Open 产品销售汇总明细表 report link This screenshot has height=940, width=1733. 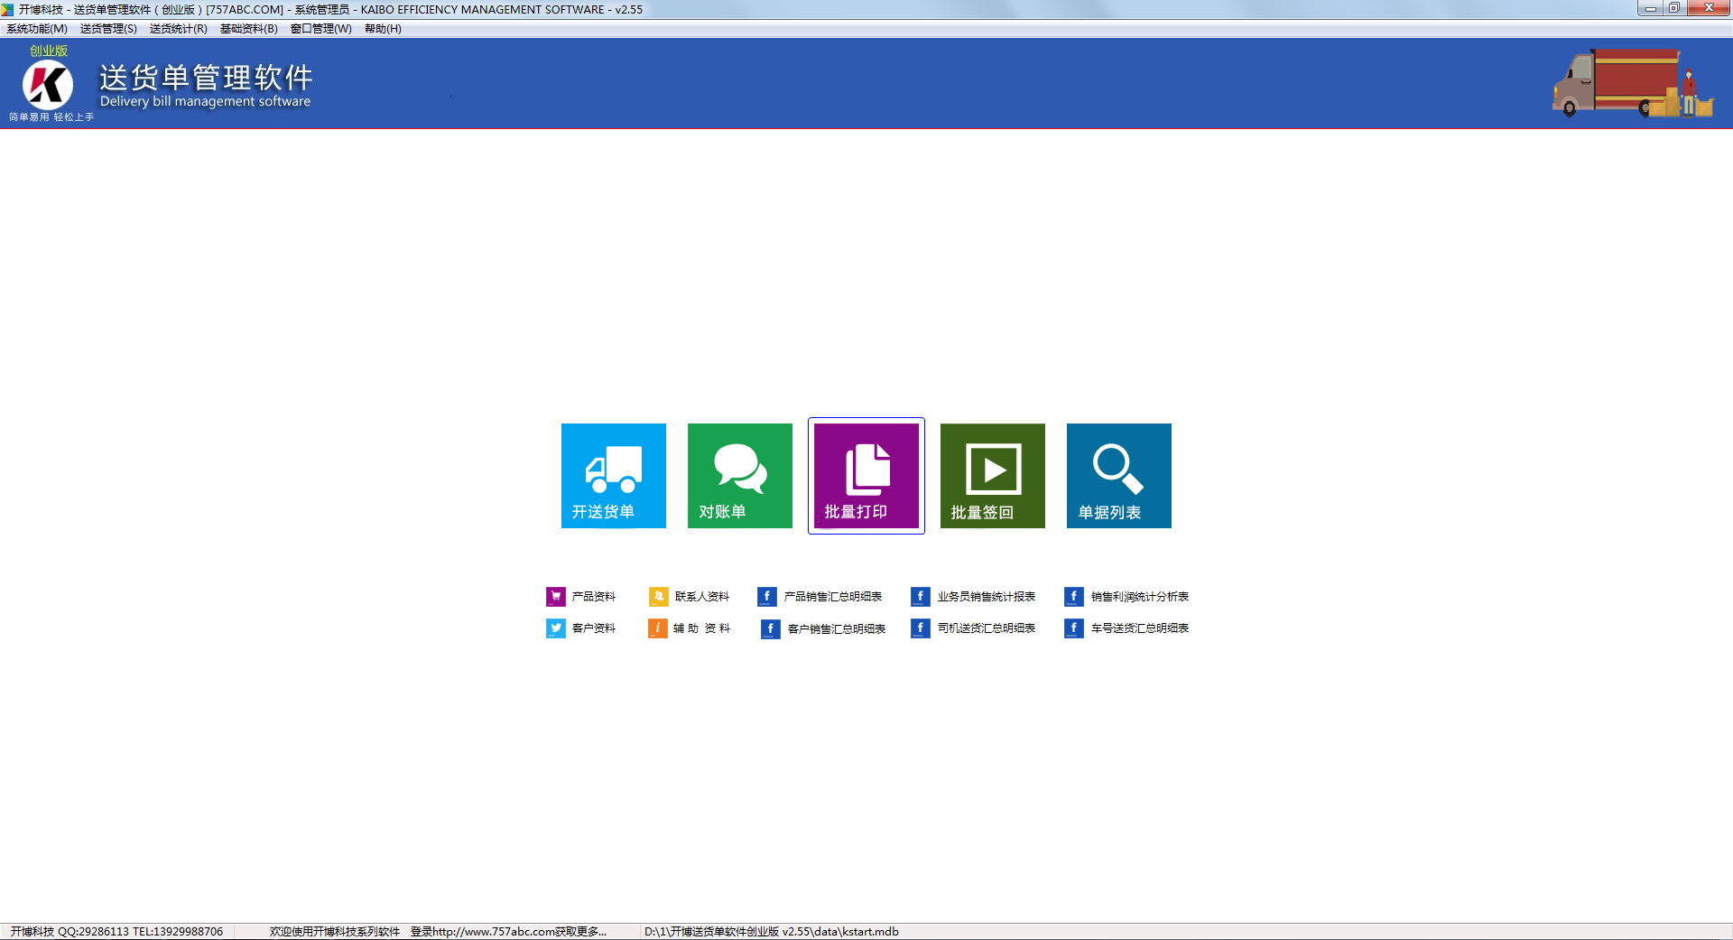coord(833,597)
